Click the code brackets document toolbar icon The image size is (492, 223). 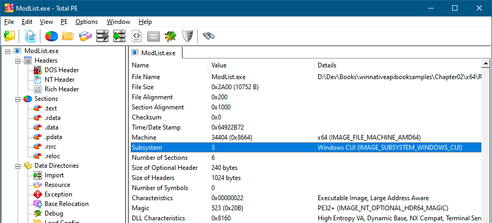(136, 36)
